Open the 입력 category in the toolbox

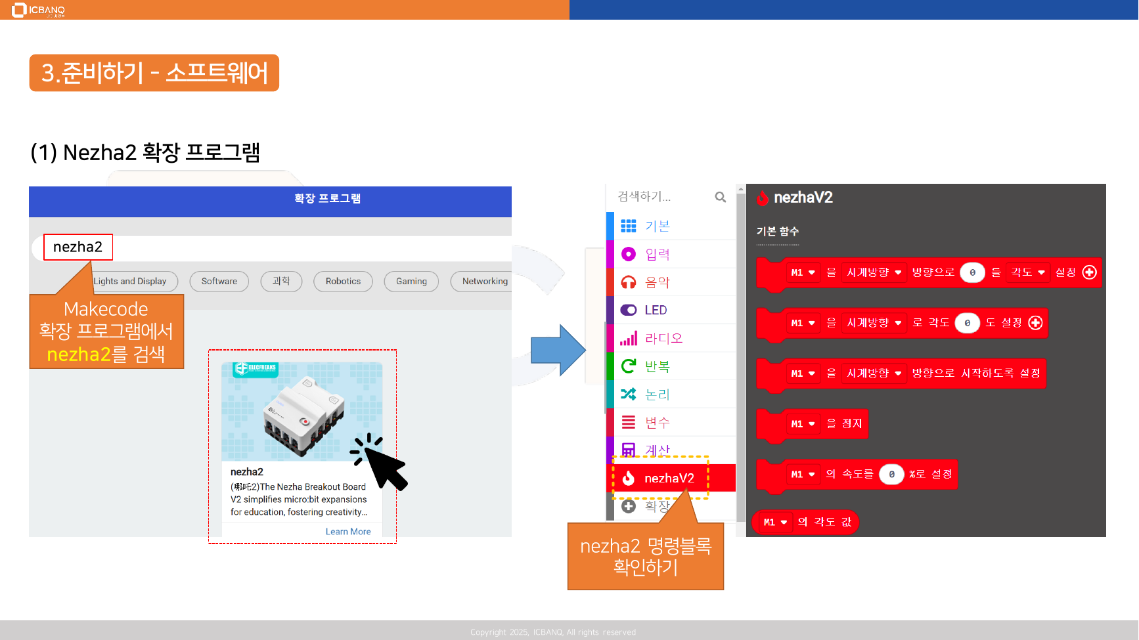tap(671, 254)
